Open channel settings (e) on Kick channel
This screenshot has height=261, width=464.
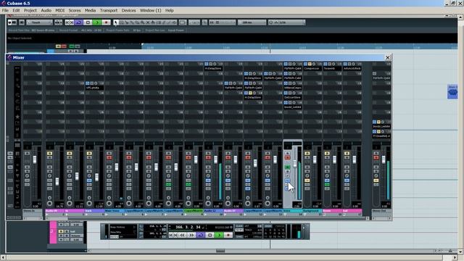(89, 175)
